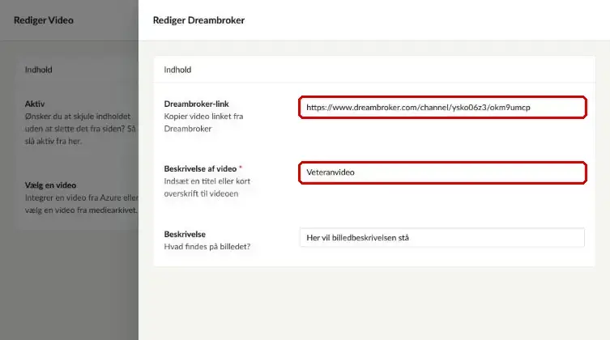Select the Indhold tab in Rediger Video panel

click(39, 70)
